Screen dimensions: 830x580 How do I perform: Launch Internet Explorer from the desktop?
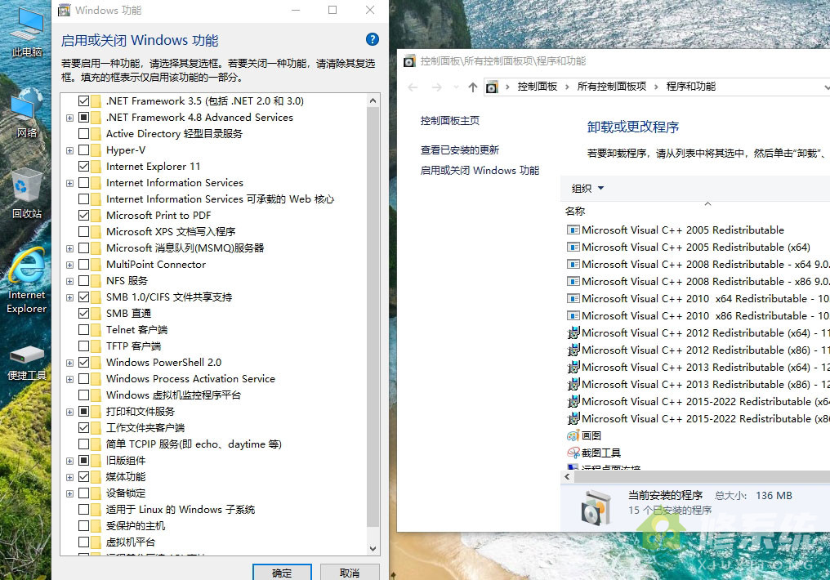pyautogui.click(x=26, y=280)
